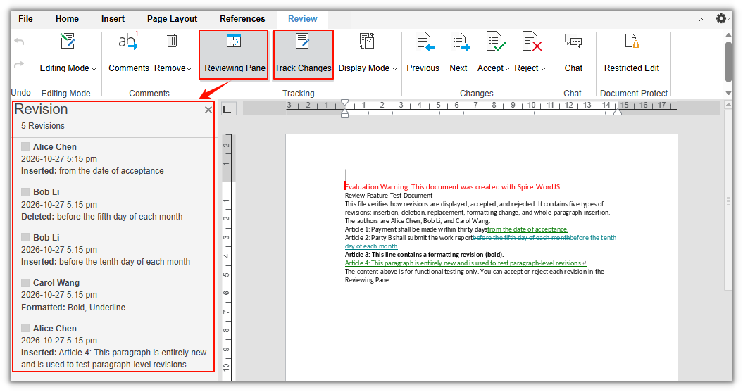
Task: Switch to the Home tab
Action: click(x=67, y=19)
